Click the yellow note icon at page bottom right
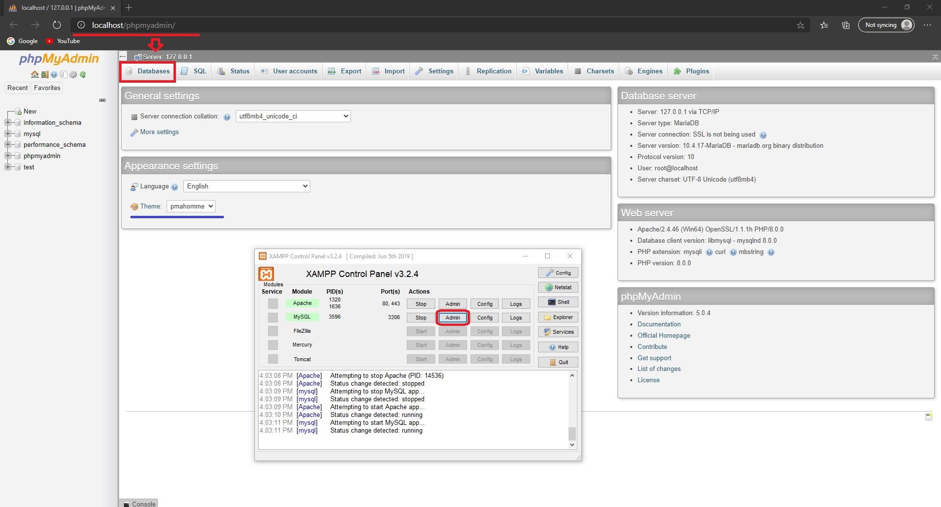Image resolution: width=941 pixels, height=507 pixels. [929, 416]
